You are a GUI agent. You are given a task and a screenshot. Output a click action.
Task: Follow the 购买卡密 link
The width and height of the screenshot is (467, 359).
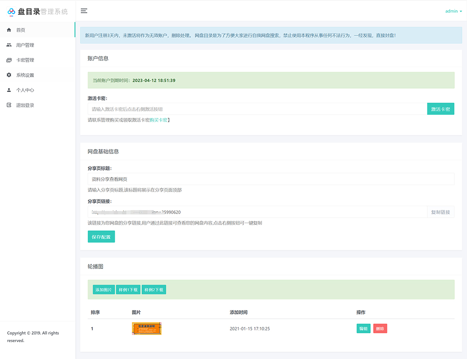click(159, 120)
